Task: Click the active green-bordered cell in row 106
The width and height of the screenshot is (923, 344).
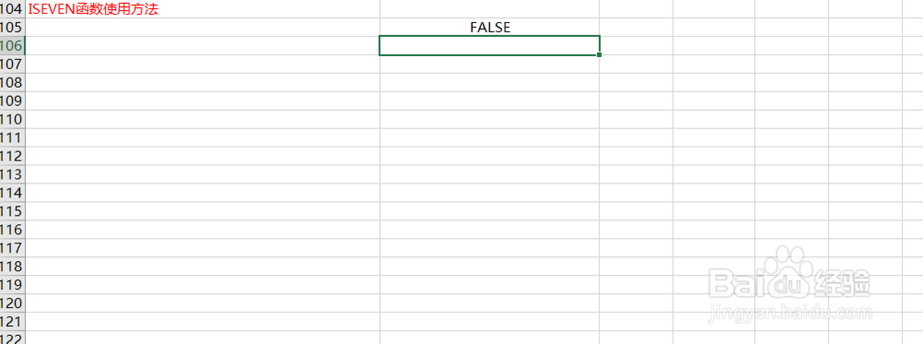Action: coord(490,45)
